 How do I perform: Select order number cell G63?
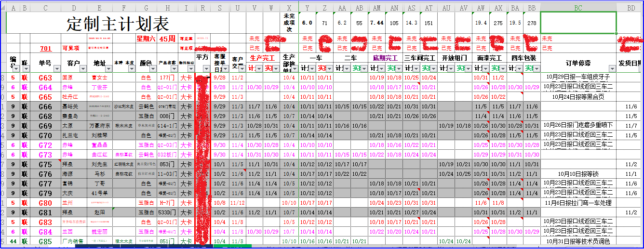(45, 78)
